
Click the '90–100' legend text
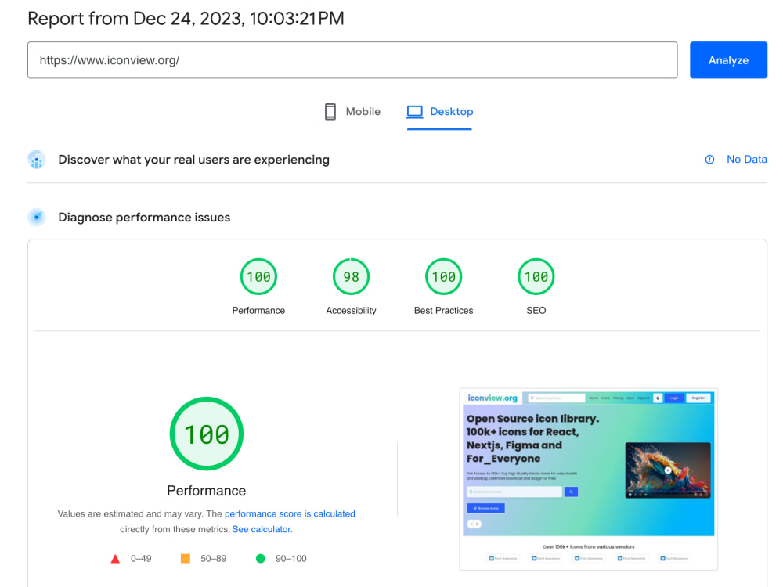pyautogui.click(x=291, y=559)
